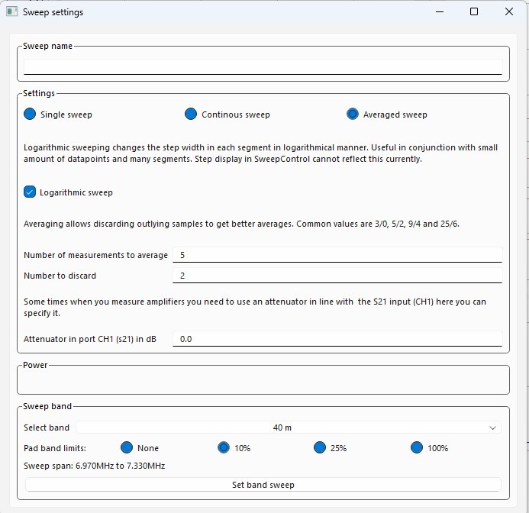Set pad band limits to None

click(127, 448)
